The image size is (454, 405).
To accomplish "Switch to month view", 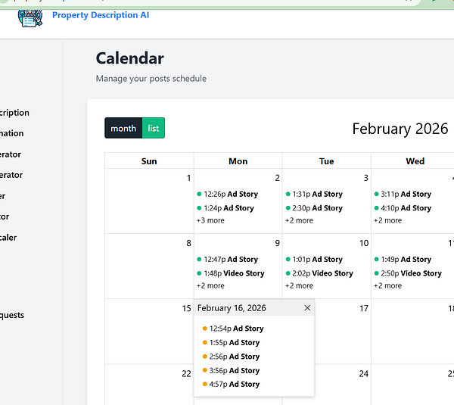I will click(123, 128).
